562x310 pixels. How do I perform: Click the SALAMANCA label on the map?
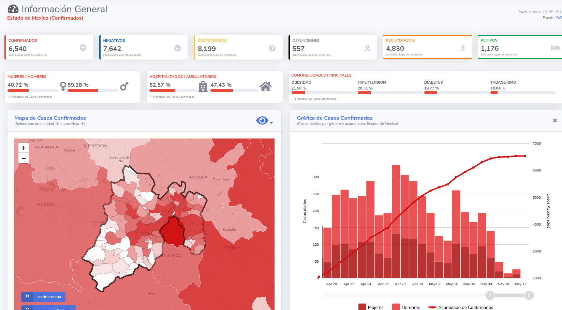pyautogui.click(x=46, y=147)
